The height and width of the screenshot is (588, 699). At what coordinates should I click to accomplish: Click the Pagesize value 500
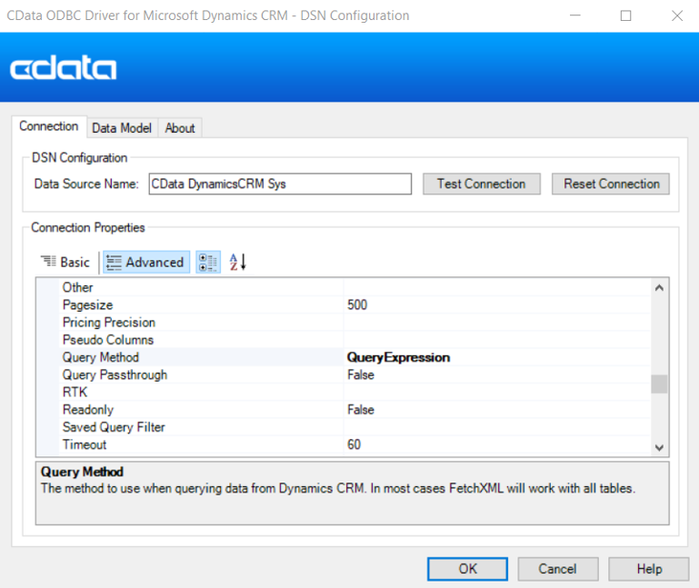point(357,305)
